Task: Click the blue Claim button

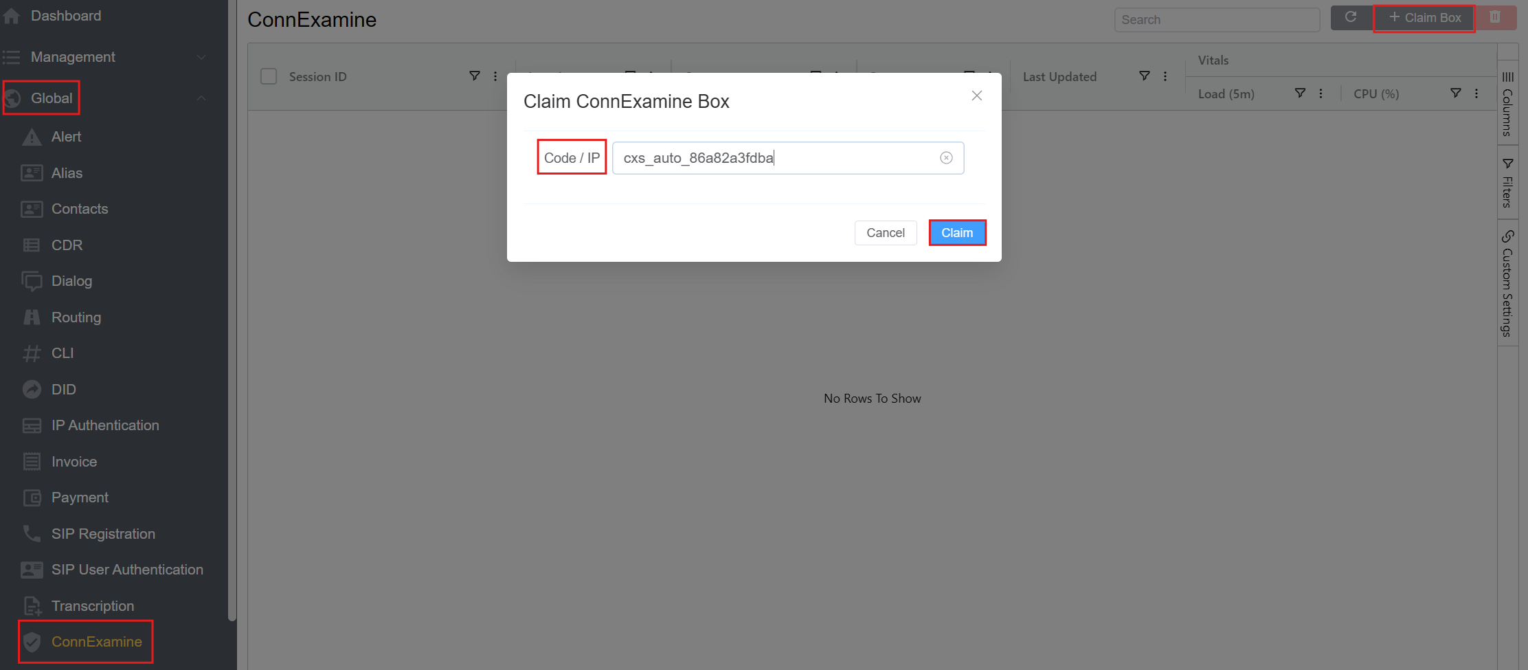Action: pos(957,233)
